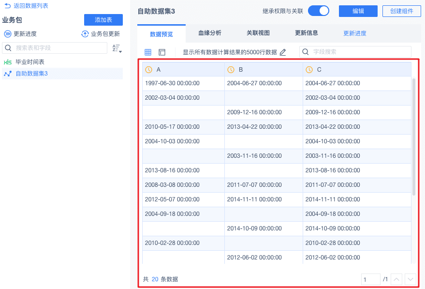Click the clock icon of column A

(x=148, y=70)
